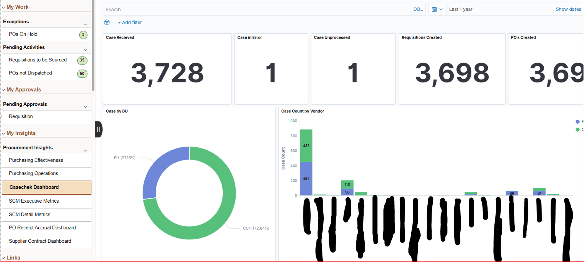Open Requisition pending approvals

click(x=21, y=117)
